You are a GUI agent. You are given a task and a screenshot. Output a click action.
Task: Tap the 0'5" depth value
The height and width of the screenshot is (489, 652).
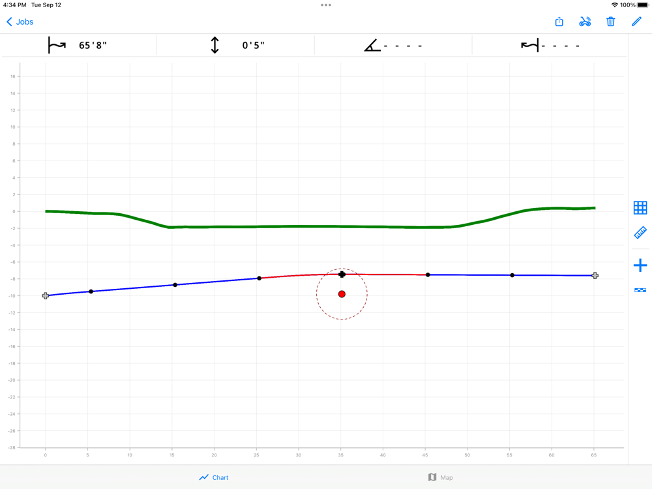[x=253, y=46]
